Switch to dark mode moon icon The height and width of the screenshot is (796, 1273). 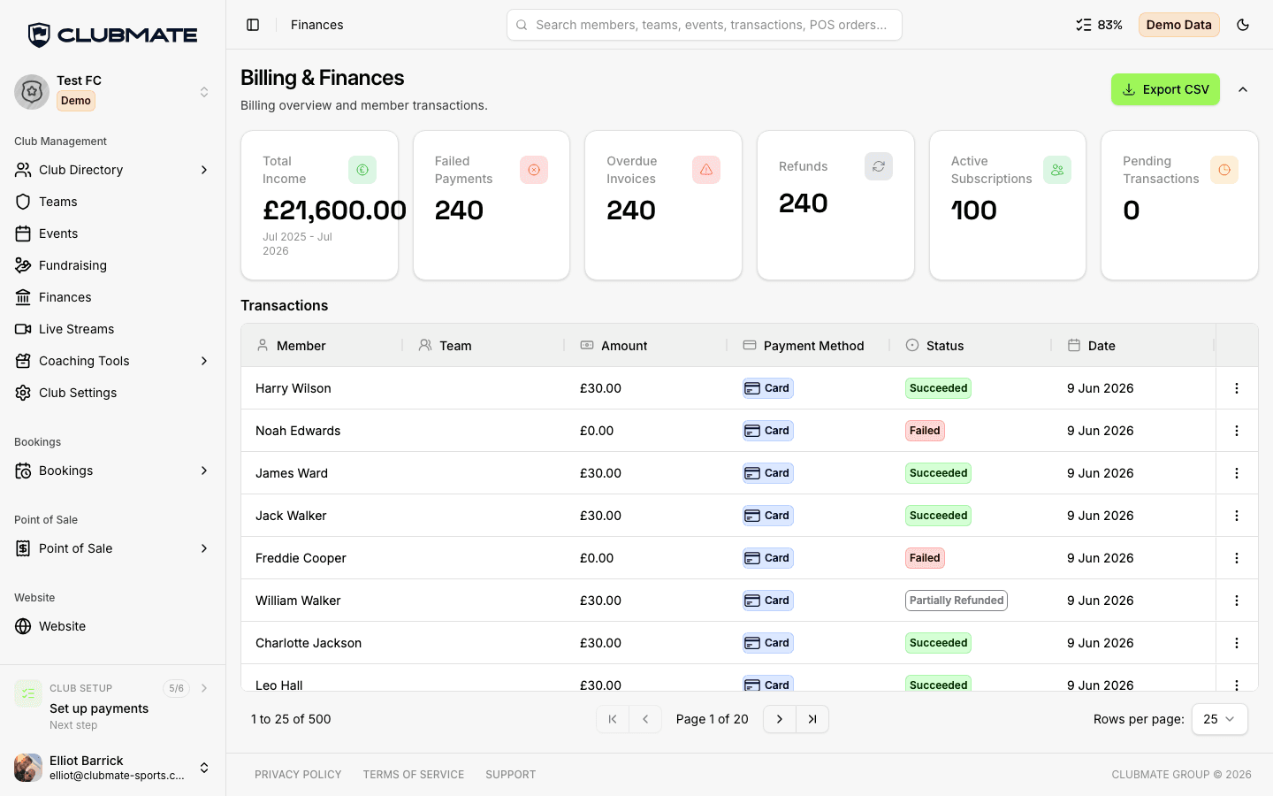[x=1243, y=25]
